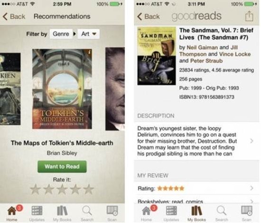The image size is (261, 223).
Task: Tap the green Want to Read button
Action: (x=62, y=166)
